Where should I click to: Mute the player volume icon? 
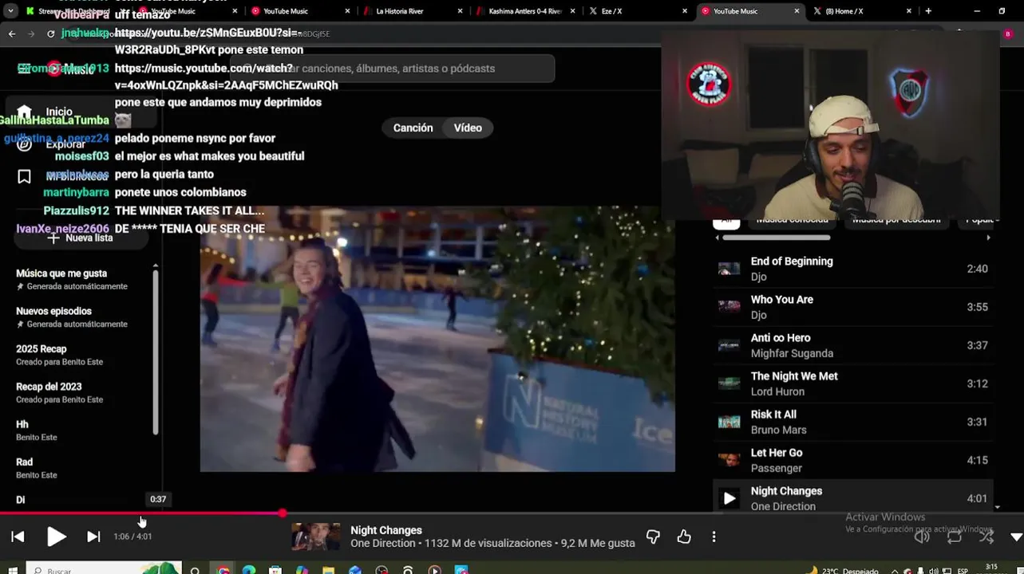click(922, 537)
